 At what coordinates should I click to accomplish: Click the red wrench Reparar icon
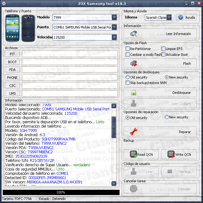click(x=134, y=132)
